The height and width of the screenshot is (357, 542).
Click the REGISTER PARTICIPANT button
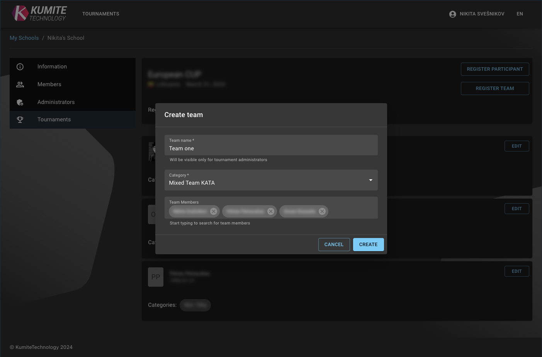click(x=495, y=69)
